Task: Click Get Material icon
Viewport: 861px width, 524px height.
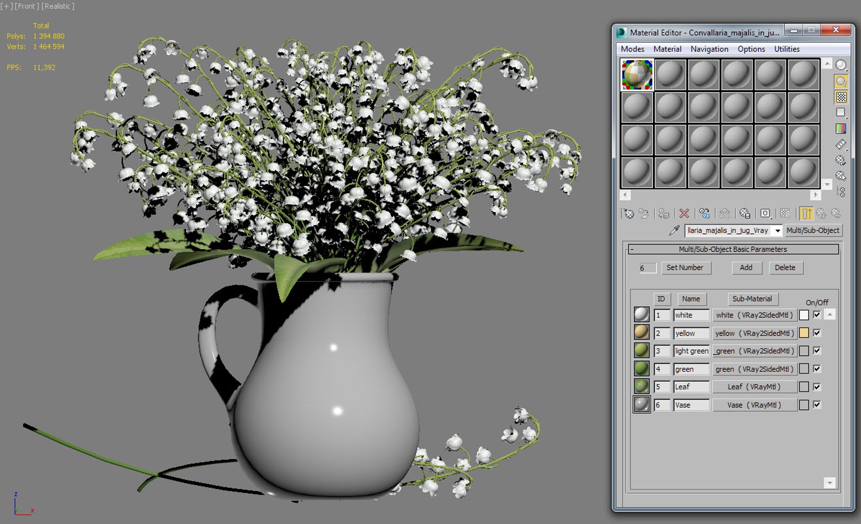Action: coord(629,213)
